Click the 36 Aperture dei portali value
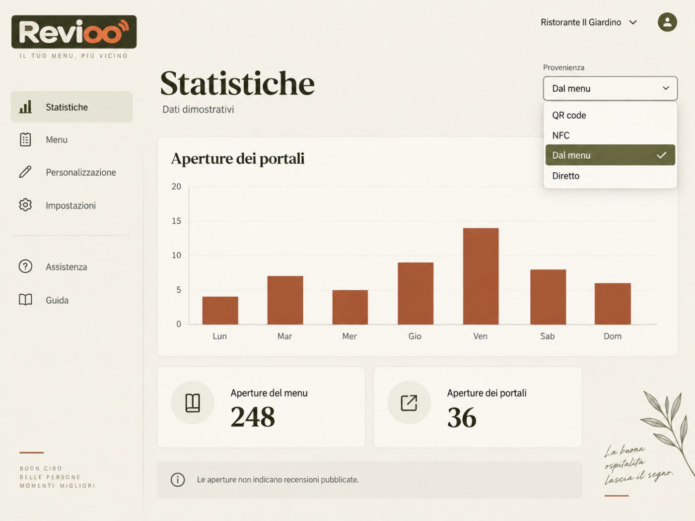Screen dimensions: 695x521 pyautogui.click(x=462, y=417)
